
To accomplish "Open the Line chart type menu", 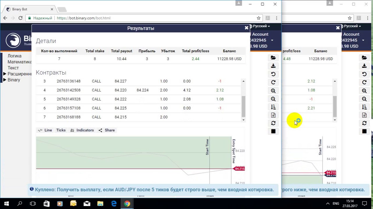I will [45, 130].
